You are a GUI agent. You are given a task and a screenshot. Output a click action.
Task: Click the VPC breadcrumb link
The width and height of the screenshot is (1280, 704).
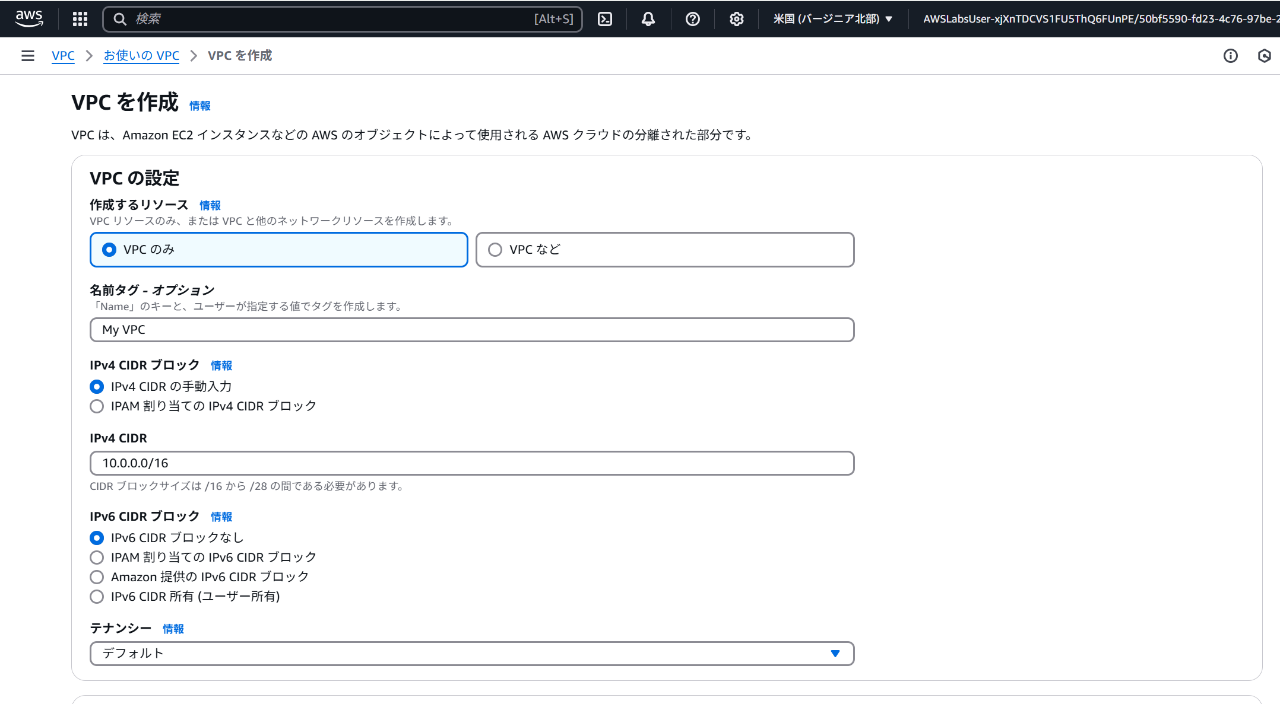click(x=63, y=56)
